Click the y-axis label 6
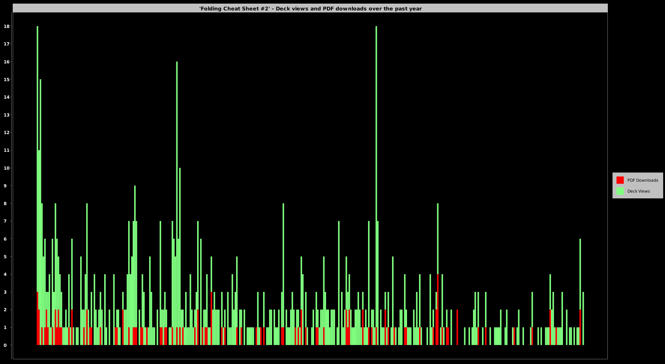 point(5,239)
